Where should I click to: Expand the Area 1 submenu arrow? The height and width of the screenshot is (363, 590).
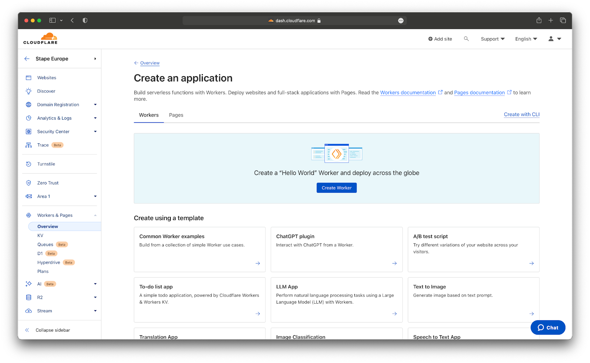(x=95, y=196)
